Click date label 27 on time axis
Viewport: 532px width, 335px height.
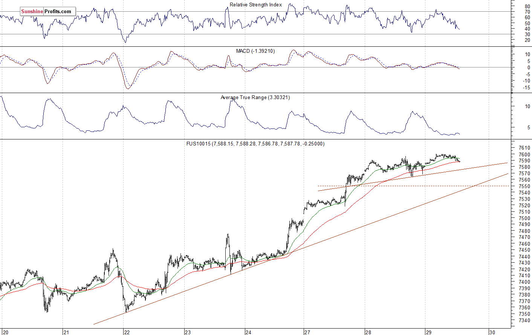pyautogui.click(x=307, y=332)
